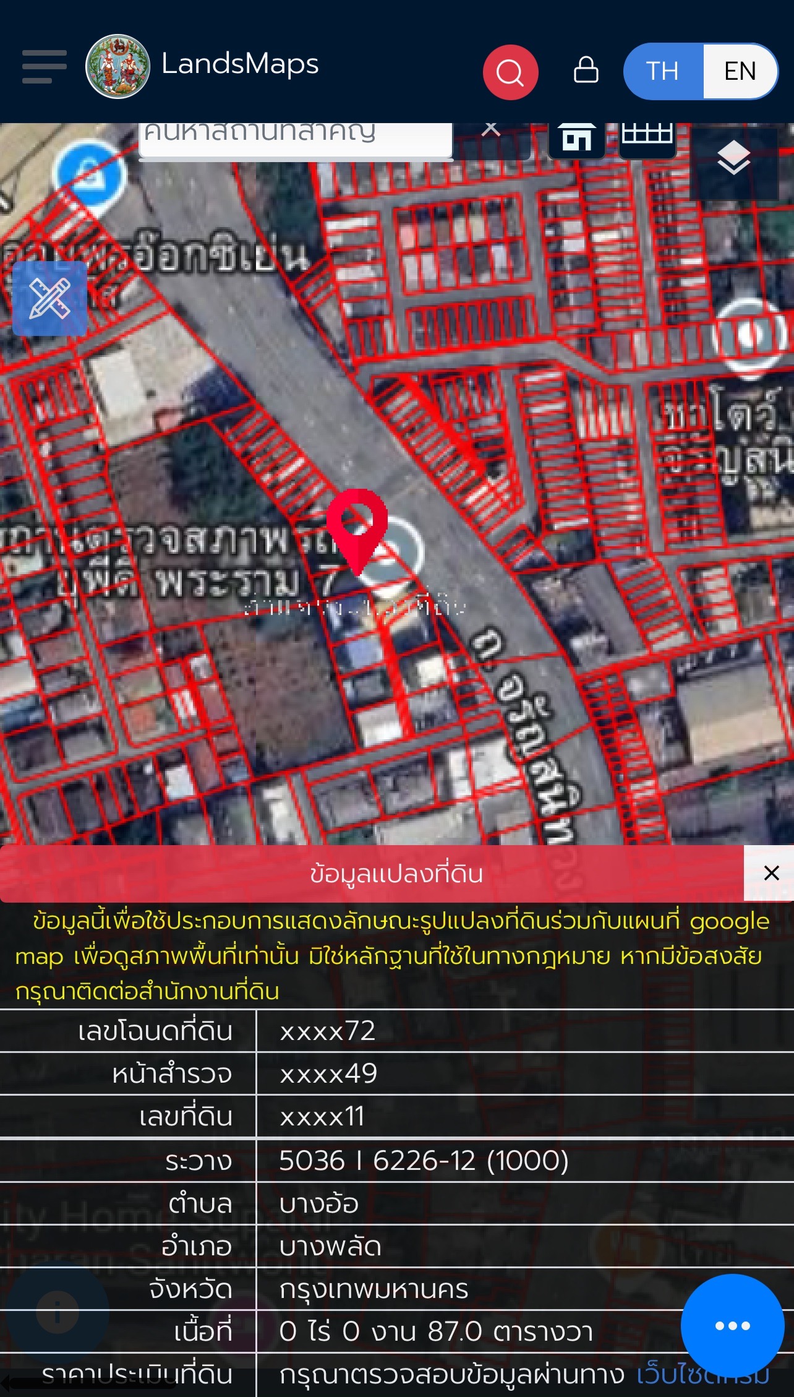
Task: Select the sub-district value บางอ้อ
Action: click(x=319, y=1203)
